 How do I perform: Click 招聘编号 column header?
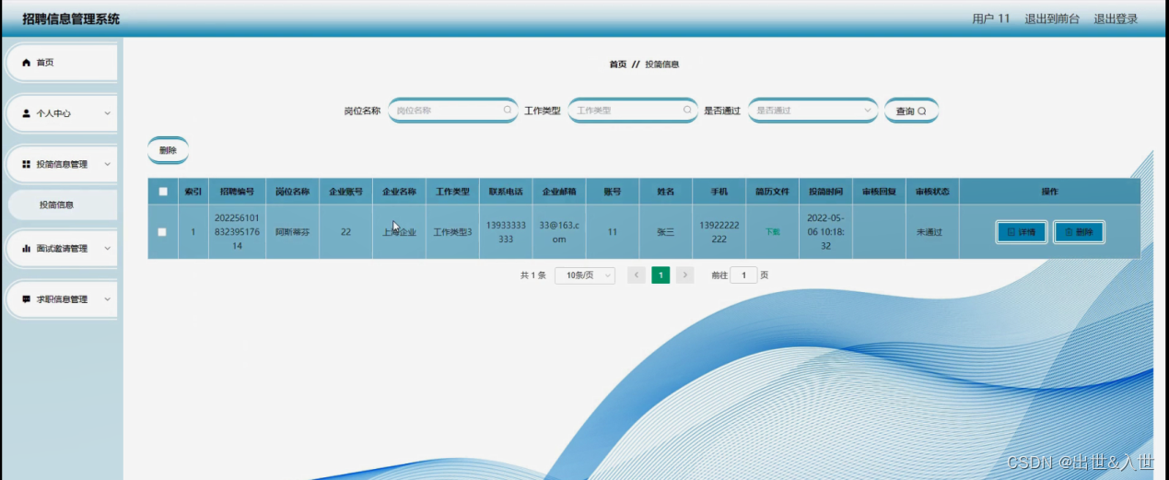[237, 192]
